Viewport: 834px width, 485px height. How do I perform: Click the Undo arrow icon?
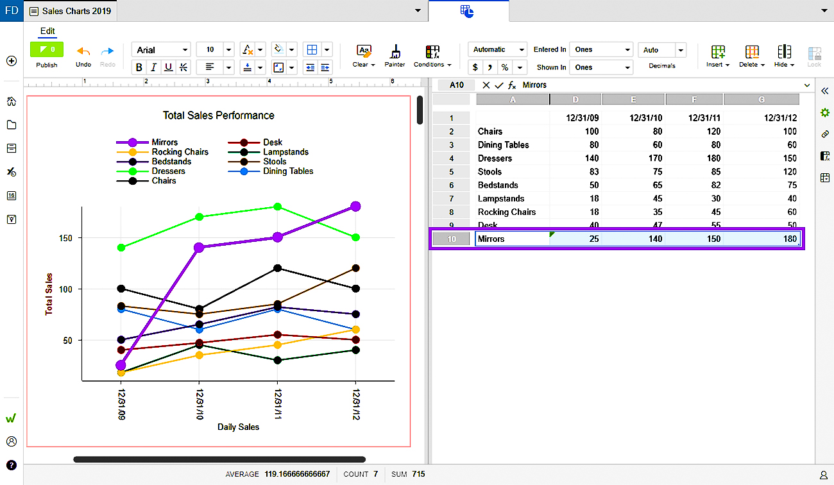[83, 51]
